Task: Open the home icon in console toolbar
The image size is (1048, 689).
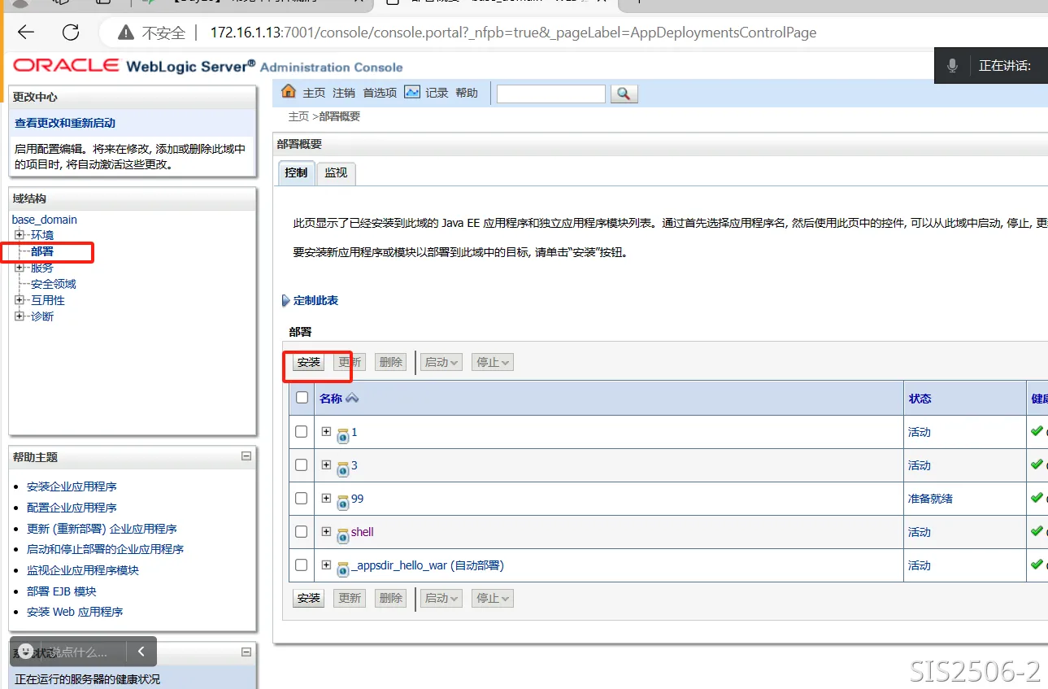Action: click(288, 91)
